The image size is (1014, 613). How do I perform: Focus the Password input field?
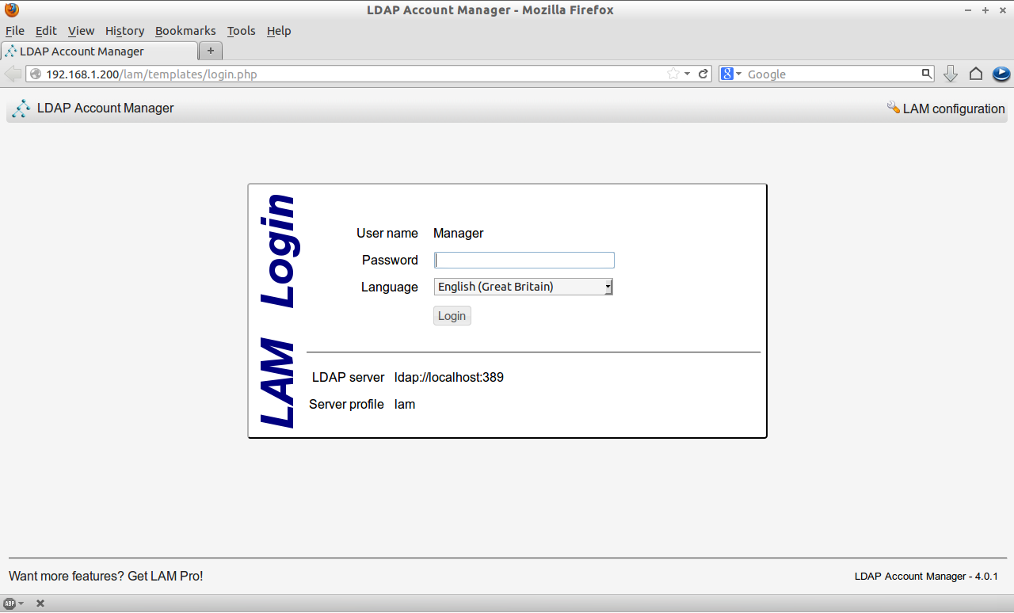tap(524, 260)
